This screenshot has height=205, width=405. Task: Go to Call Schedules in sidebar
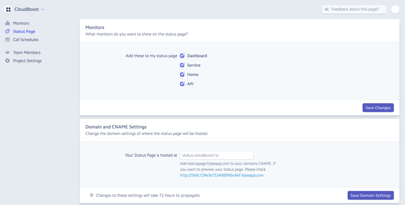click(x=26, y=40)
